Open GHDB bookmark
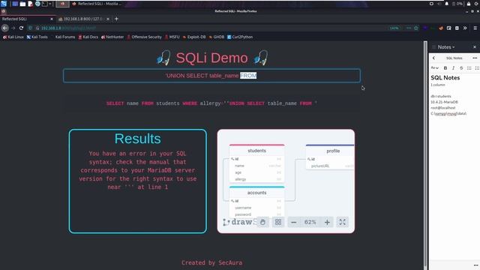480x270 pixels. 217,37
